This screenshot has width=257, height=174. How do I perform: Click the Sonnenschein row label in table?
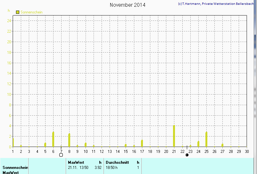point(15,167)
